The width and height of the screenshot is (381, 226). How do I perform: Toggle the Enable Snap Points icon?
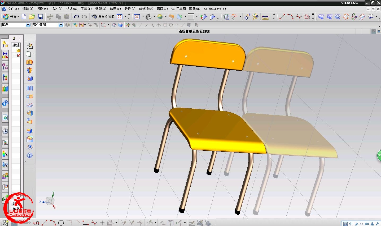click(x=128, y=25)
